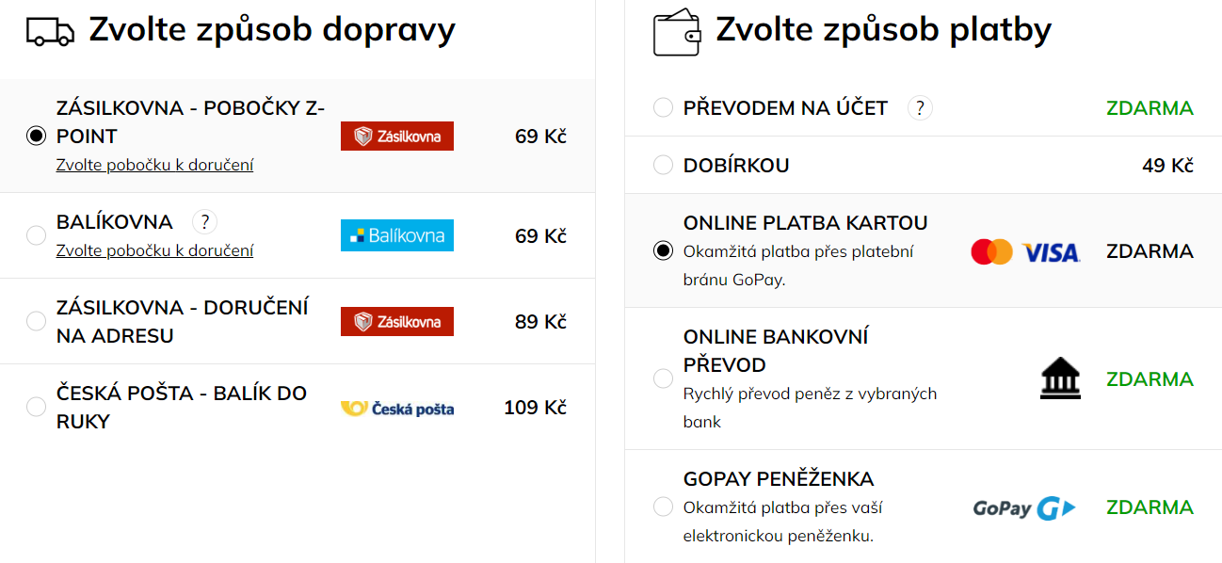Click the GoPay wallet logo
The height and width of the screenshot is (563, 1222).
1024,508
